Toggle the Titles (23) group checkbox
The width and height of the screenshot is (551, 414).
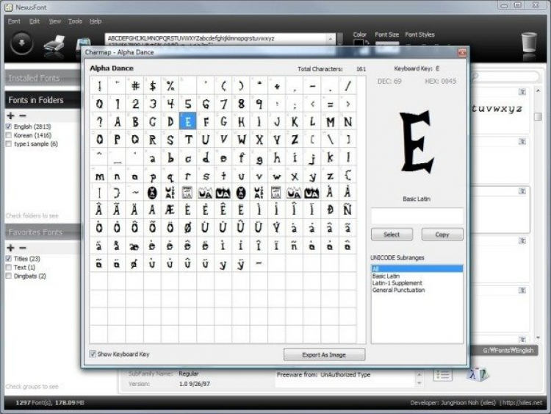(9, 259)
